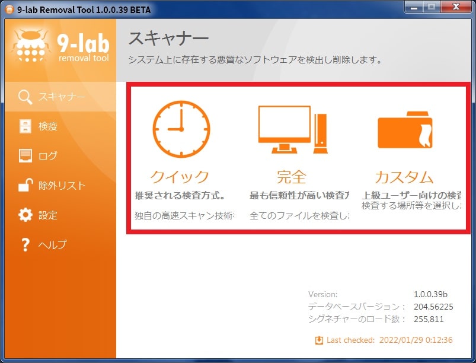Click the app icon in title bar
Viewport: 476px width, 363px height.
[9, 9]
